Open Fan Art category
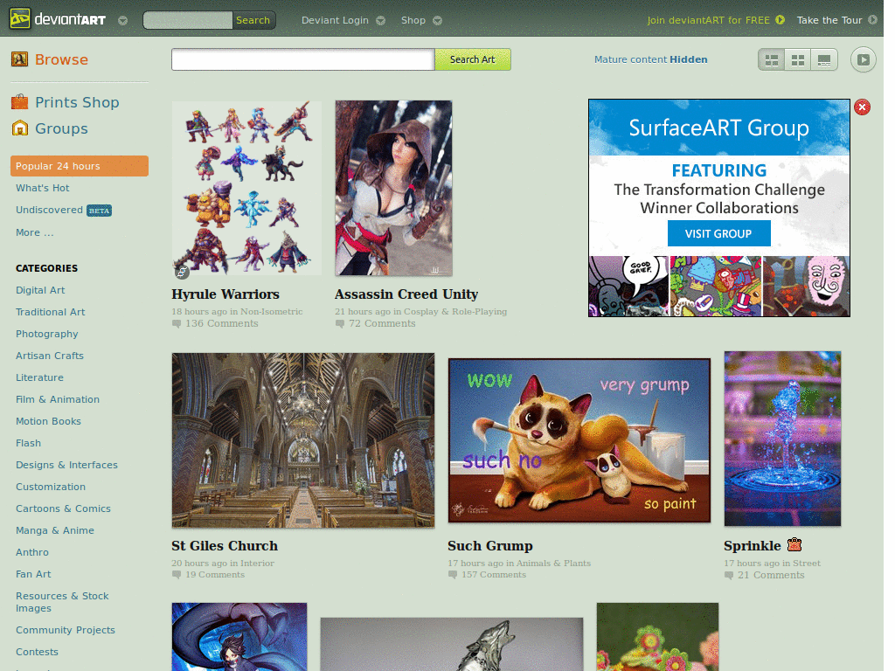 33,574
